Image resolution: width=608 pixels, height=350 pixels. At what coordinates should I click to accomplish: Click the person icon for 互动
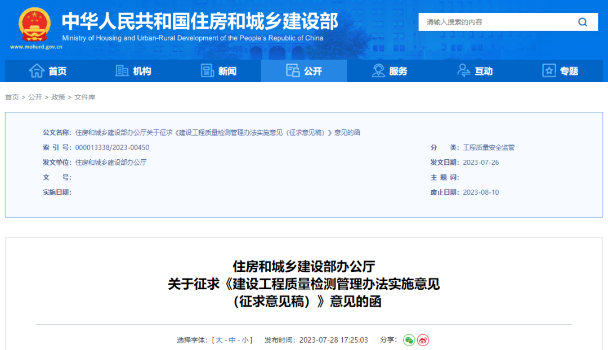coord(464,71)
